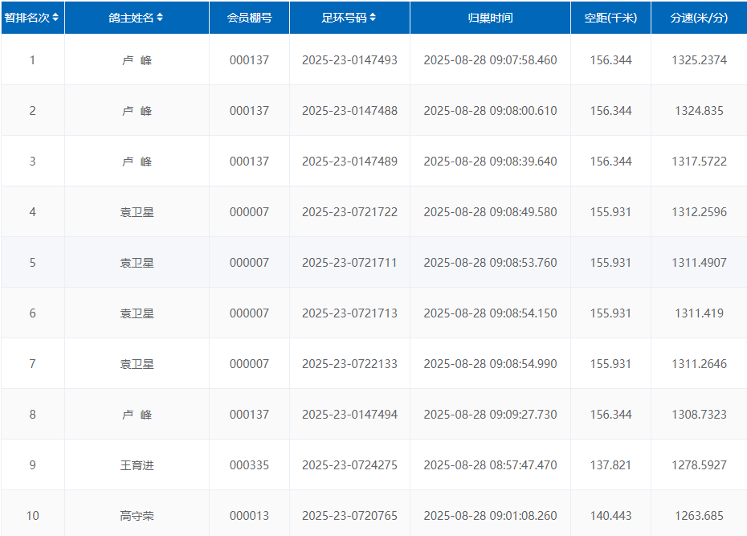Click distance value 137.821
Viewport: 747px width, 536px height.
610,465
